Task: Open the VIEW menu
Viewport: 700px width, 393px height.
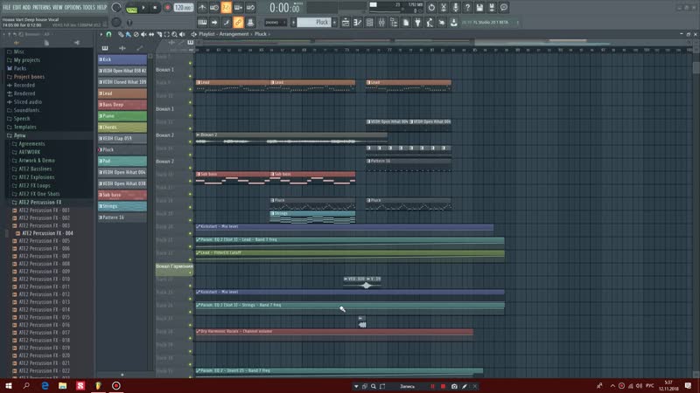Action: pyautogui.click(x=58, y=7)
